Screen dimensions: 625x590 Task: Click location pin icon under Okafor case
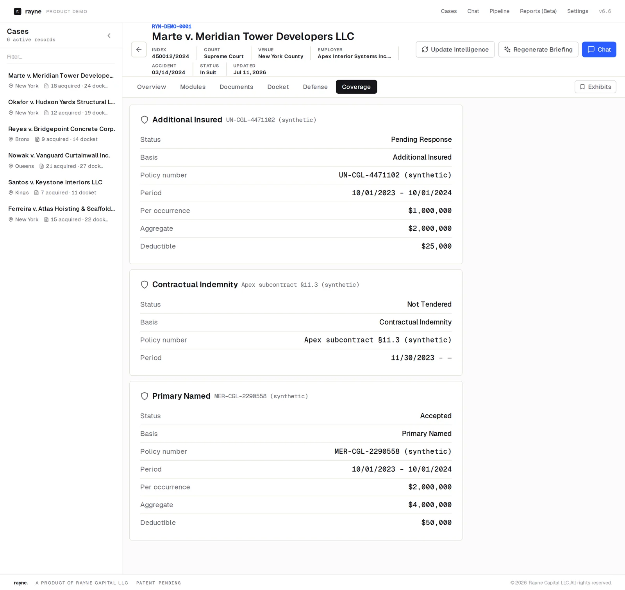pos(11,113)
